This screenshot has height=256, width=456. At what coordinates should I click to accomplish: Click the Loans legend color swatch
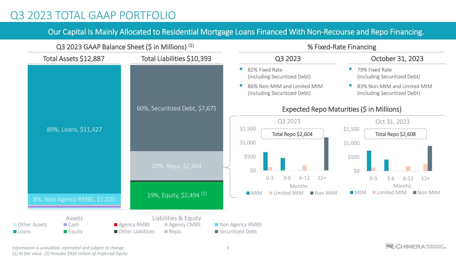point(15,232)
